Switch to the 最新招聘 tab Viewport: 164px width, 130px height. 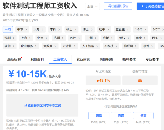click(14, 59)
